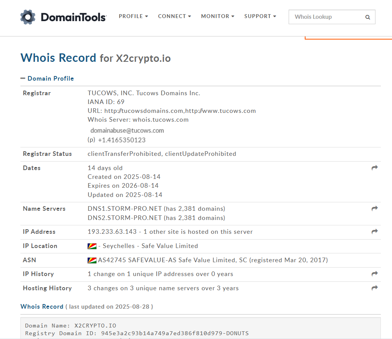392x339 pixels.
Task: Click the Registry Domain ID line
Action: click(137, 333)
